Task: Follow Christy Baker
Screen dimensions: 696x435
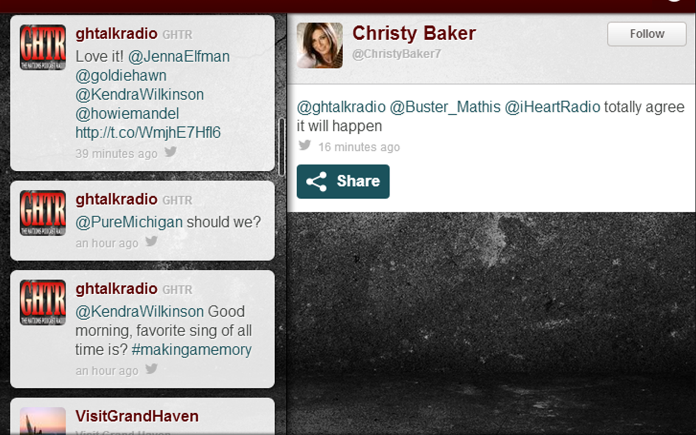Action: click(x=647, y=34)
